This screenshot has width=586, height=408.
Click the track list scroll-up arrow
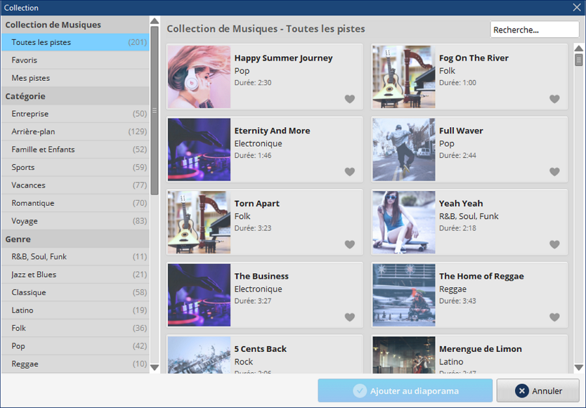[x=579, y=48]
